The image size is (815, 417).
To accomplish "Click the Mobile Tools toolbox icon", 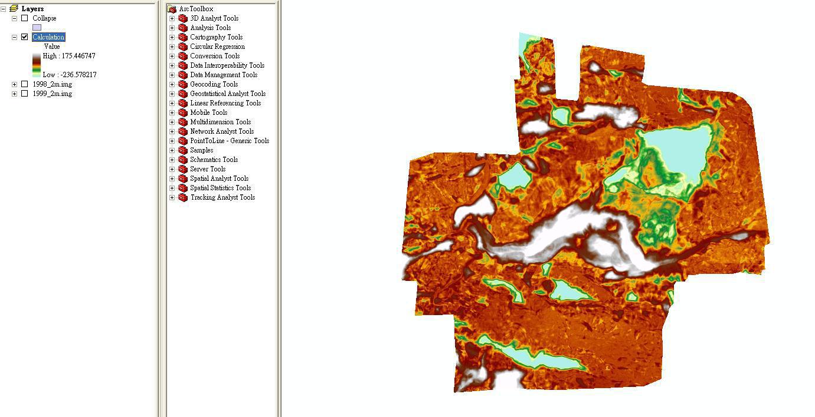I will tap(183, 112).
